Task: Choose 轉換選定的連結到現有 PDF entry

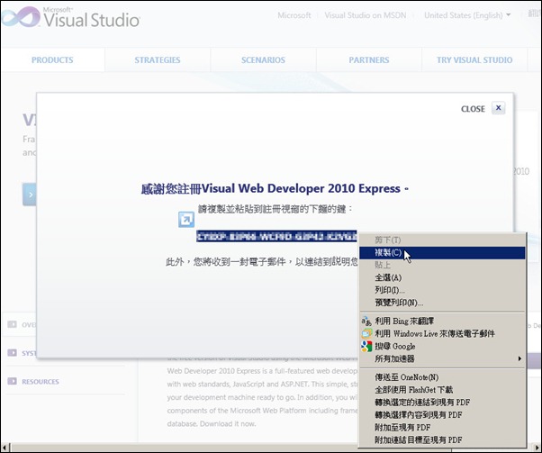Action: pos(442,403)
